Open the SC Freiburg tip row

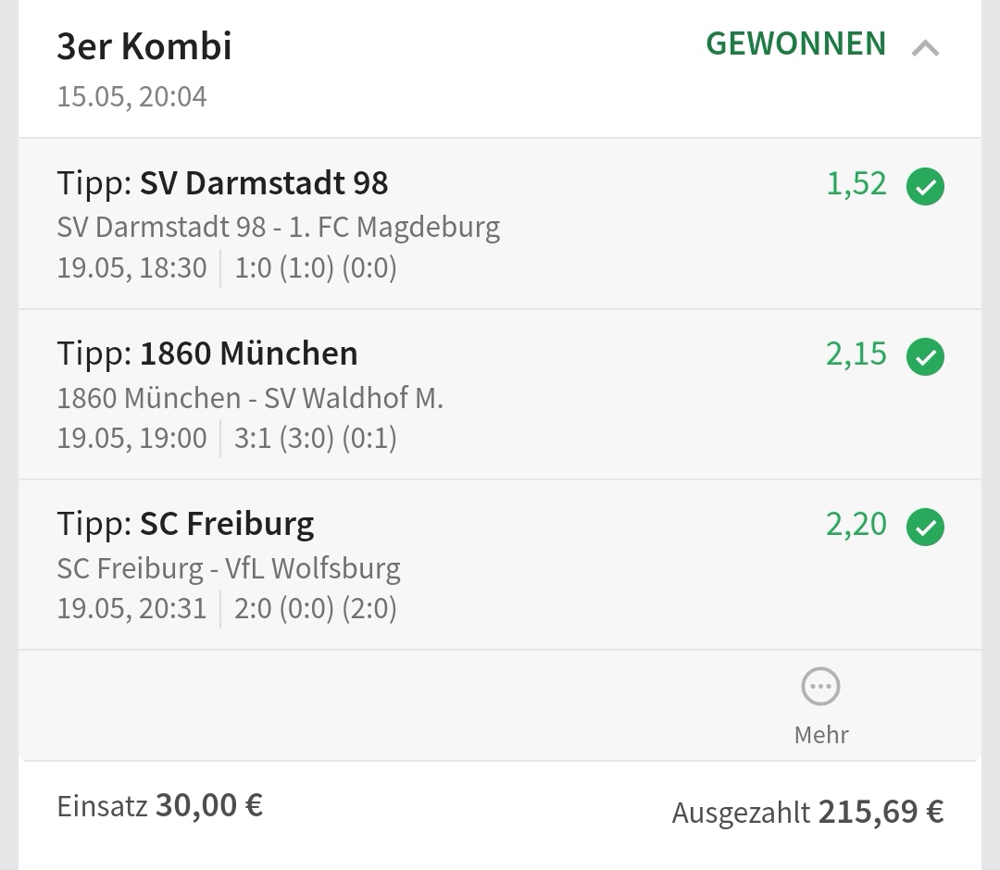click(x=185, y=524)
